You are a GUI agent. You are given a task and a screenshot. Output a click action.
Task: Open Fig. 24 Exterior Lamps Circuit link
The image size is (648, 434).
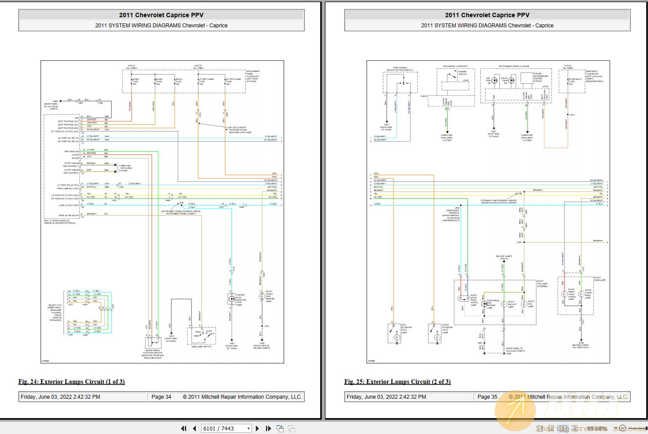click(x=71, y=382)
